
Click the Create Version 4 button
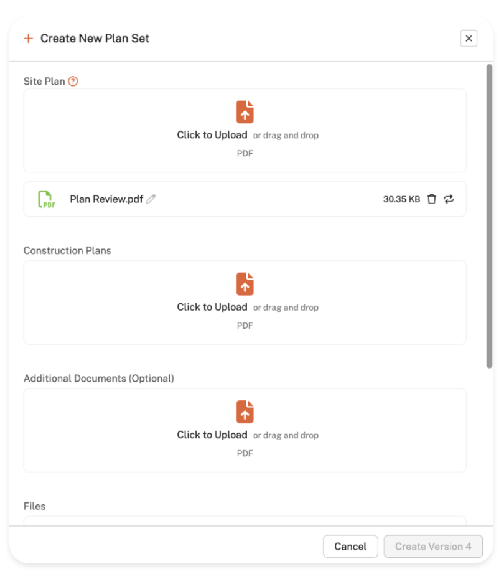click(433, 547)
